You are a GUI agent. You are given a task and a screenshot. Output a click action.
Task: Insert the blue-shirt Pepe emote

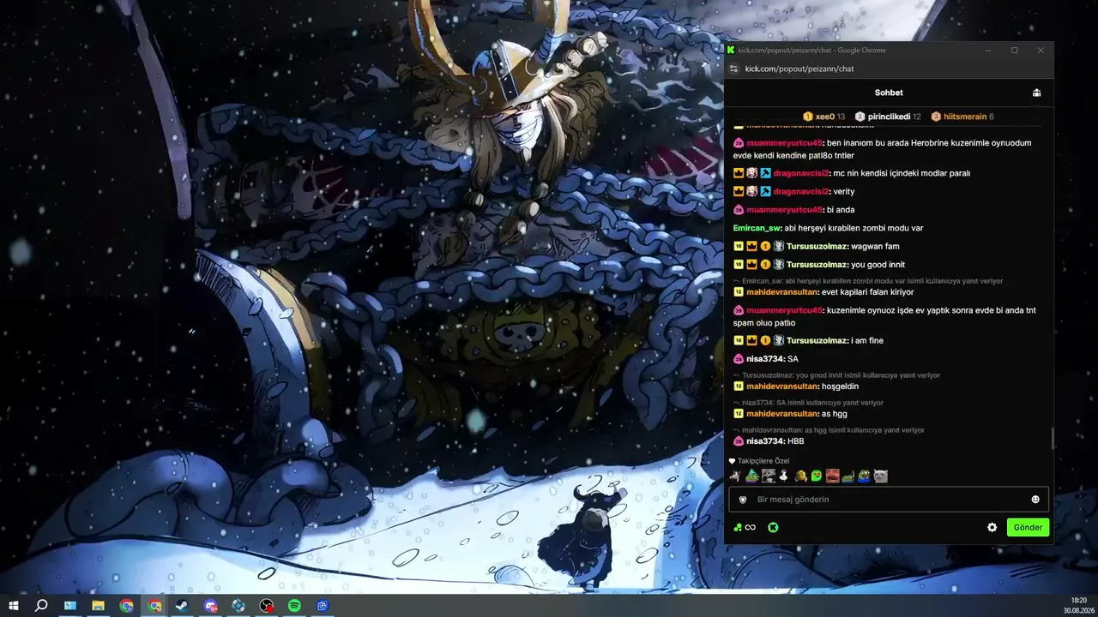coord(864,476)
